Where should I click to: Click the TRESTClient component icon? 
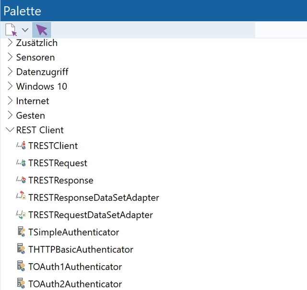(x=21, y=145)
